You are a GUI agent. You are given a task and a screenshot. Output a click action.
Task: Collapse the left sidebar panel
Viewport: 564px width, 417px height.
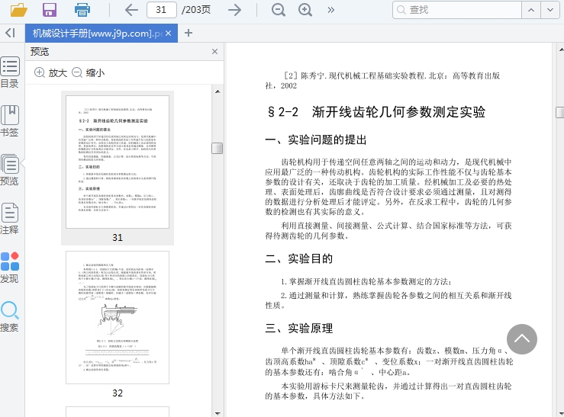(9, 33)
